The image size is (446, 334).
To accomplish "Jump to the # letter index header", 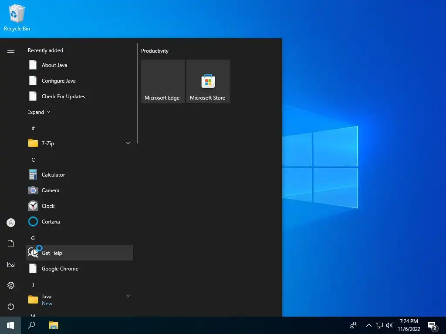I will pyautogui.click(x=33, y=128).
